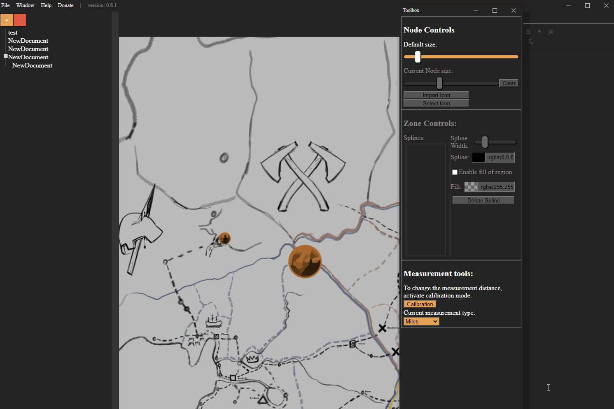
Task: Open the transparent Fill color swatch
Action: click(x=471, y=187)
